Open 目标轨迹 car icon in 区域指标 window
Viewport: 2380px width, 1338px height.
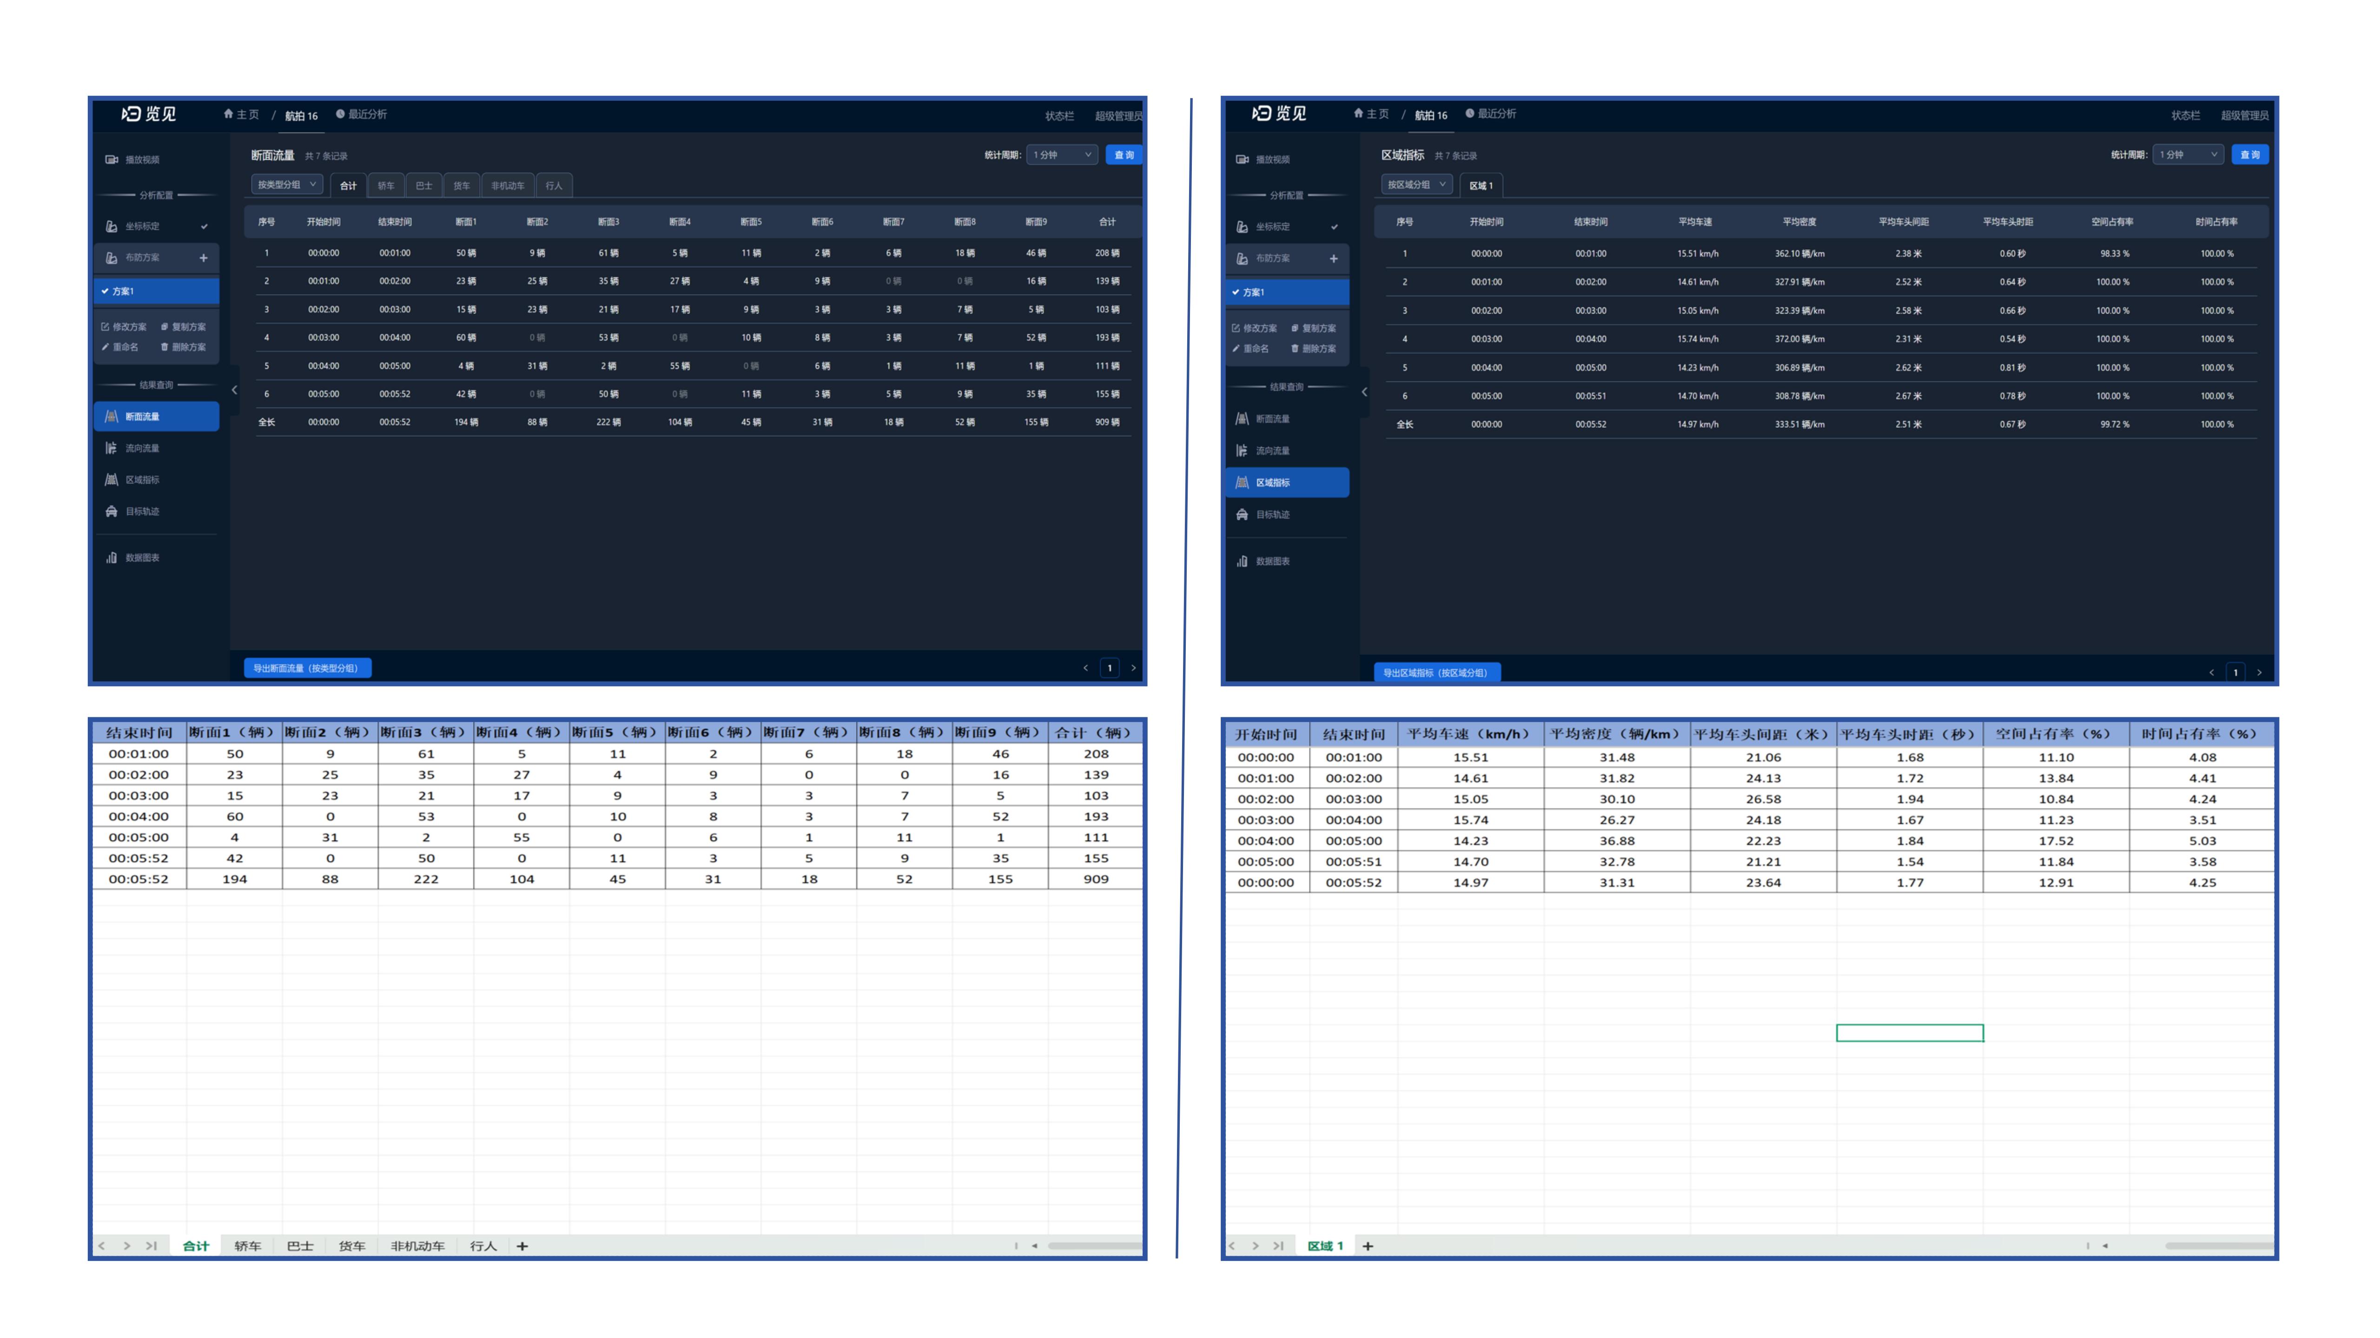[x=1242, y=514]
